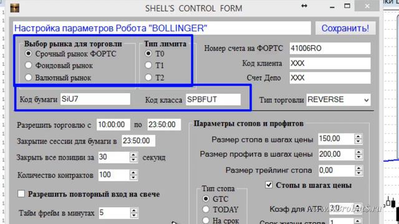Edit Код класса field SPBFUT

click(x=213, y=100)
